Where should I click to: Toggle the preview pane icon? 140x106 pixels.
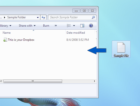[x=82, y=26]
